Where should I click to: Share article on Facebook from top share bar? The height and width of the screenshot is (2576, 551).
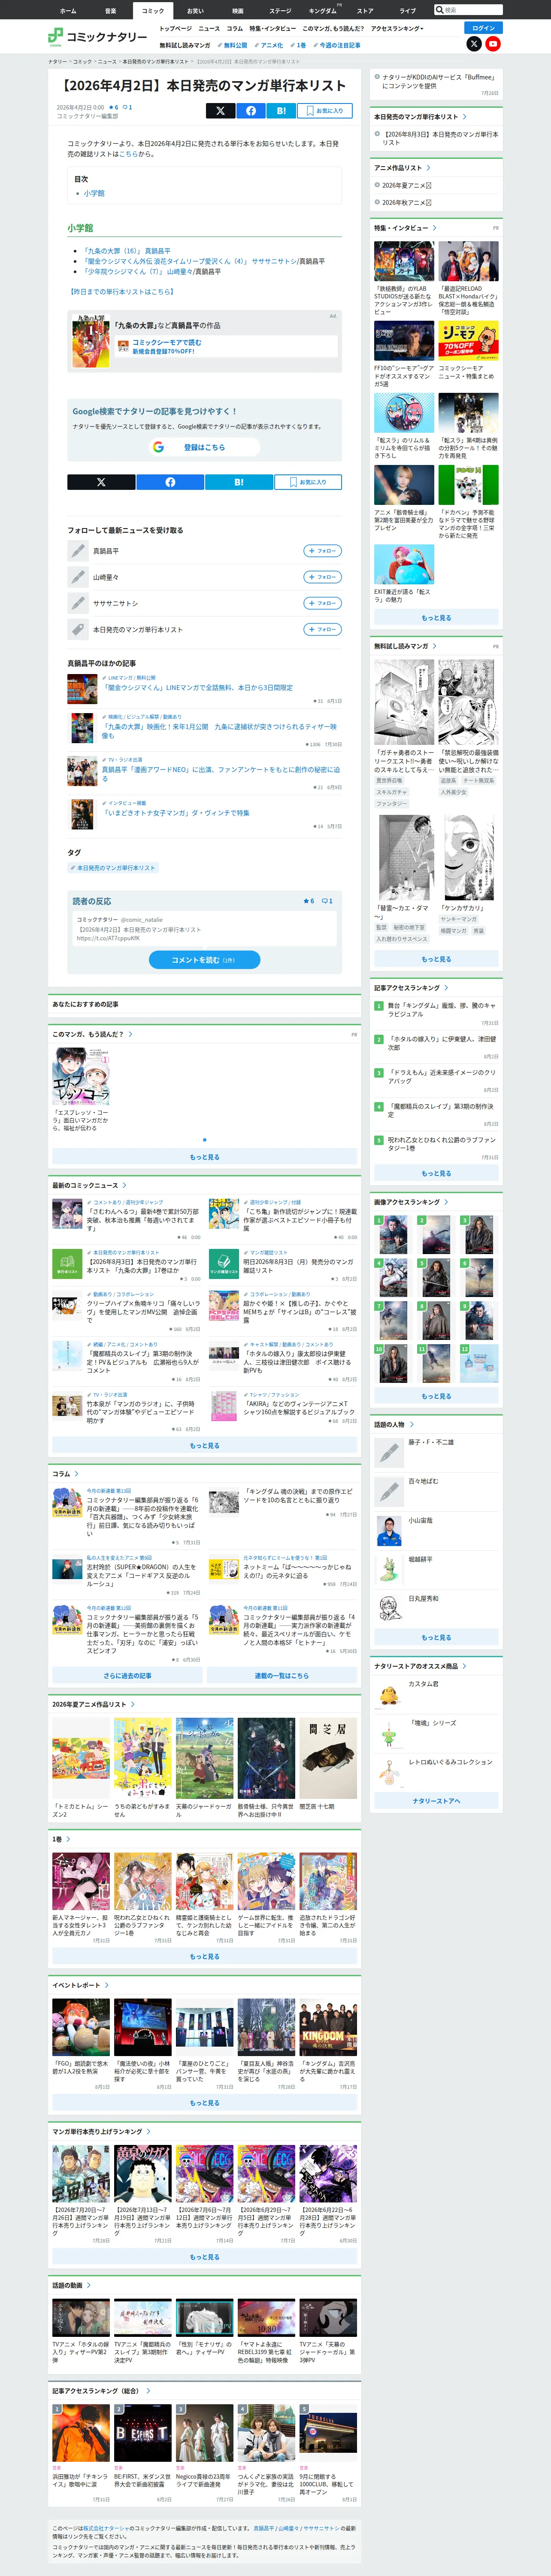(x=250, y=111)
